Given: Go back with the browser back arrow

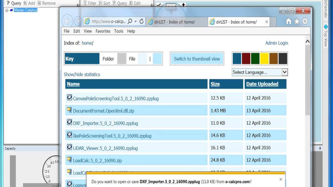Looking at the screenshot, I should point(67,21).
